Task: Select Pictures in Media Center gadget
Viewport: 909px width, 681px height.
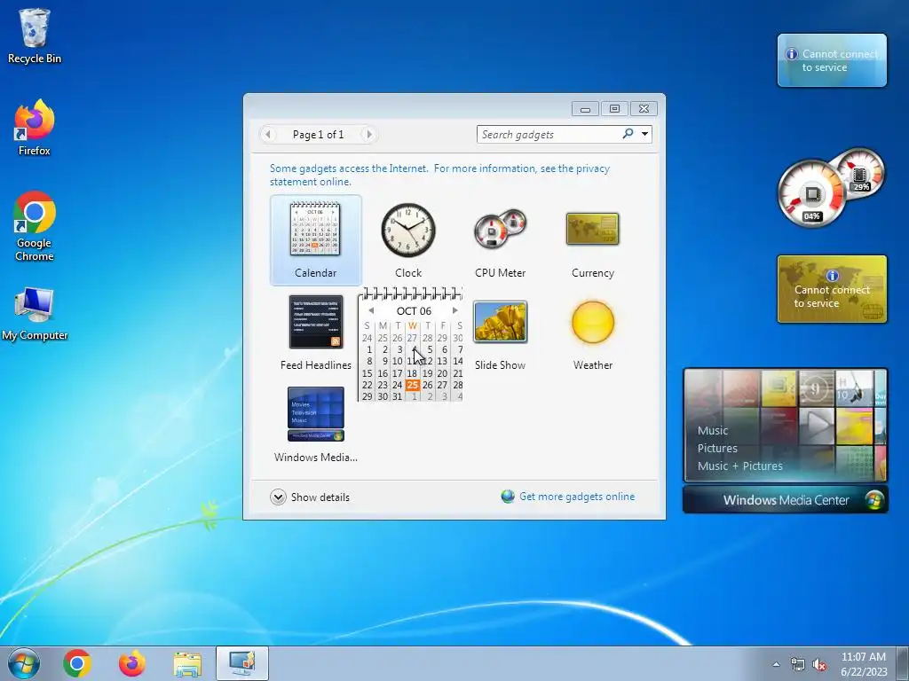Action: pos(717,448)
